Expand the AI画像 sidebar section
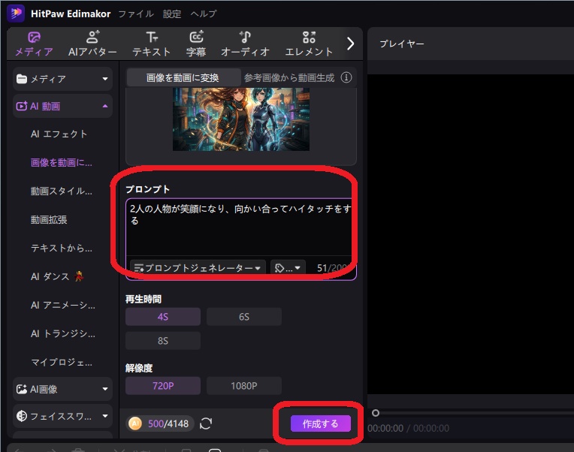The image size is (574, 452). coord(62,389)
